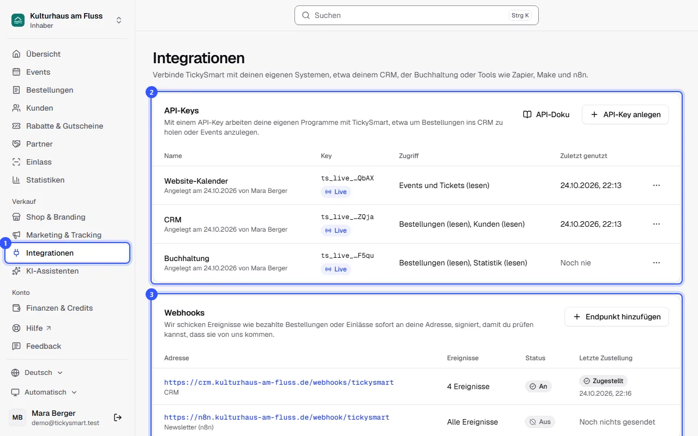The image size is (698, 436).
Task: Open the Automatisch theme dropdown
Action: [44, 392]
